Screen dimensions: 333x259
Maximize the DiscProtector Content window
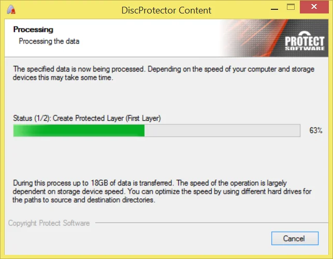(x=299, y=9)
